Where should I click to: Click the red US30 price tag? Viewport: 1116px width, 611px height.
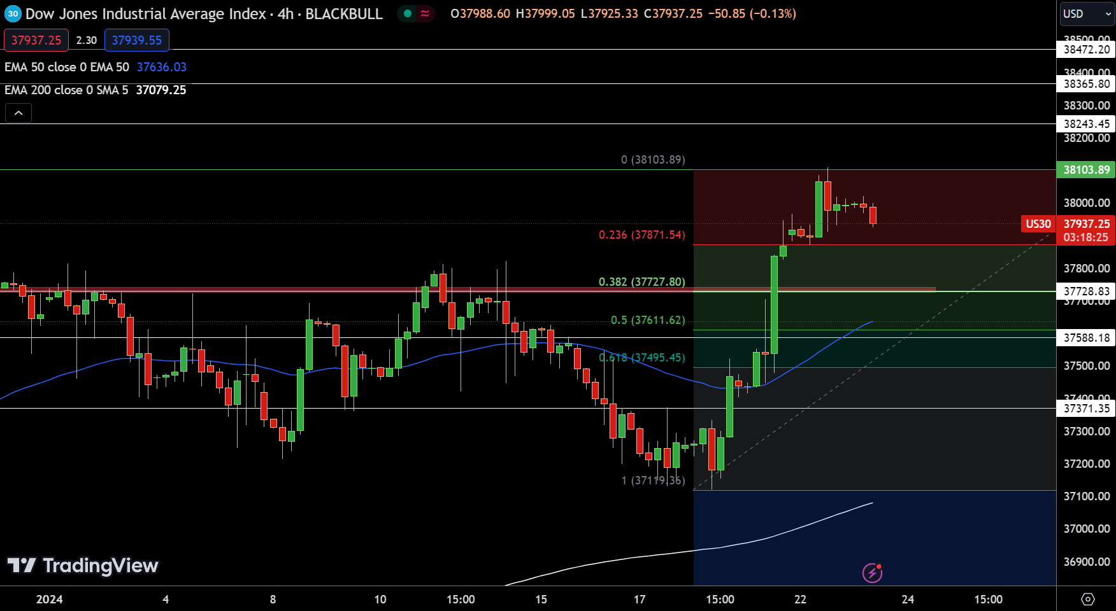coord(1038,224)
